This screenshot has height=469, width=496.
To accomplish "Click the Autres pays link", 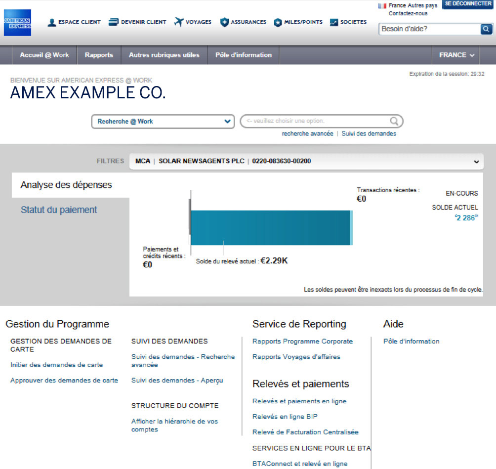I will pyautogui.click(x=422, y=5).
